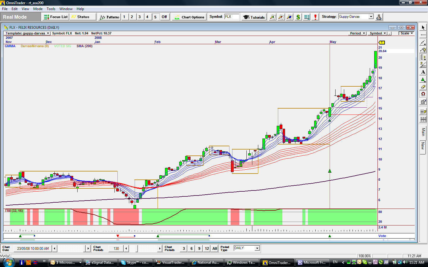
Task: Click the Chart Periods slider thumb
Action: click(137, 248)
